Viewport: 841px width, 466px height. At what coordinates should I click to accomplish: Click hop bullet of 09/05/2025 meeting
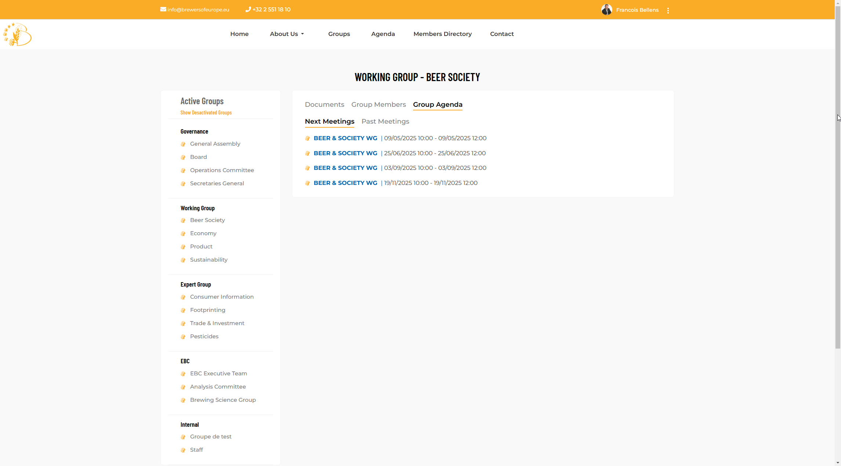(308, 138)
